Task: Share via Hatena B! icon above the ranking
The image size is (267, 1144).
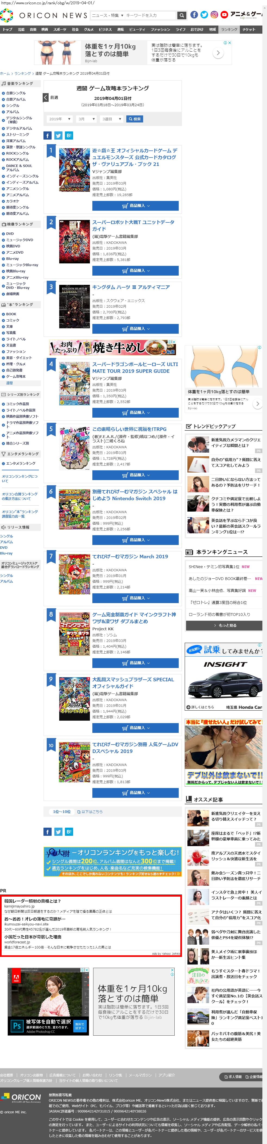Action: pos(69,135)
